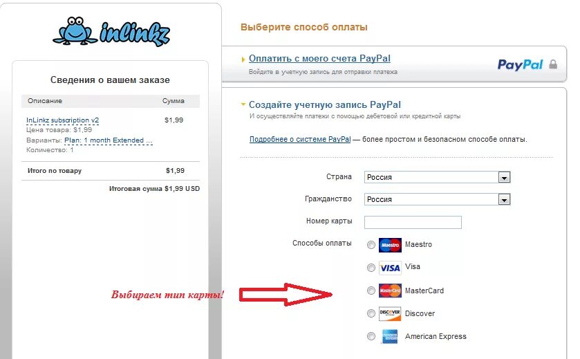The image size is (580, 359).
Task: Expand the pay with my PayPal account section
Action: [319, 59]
